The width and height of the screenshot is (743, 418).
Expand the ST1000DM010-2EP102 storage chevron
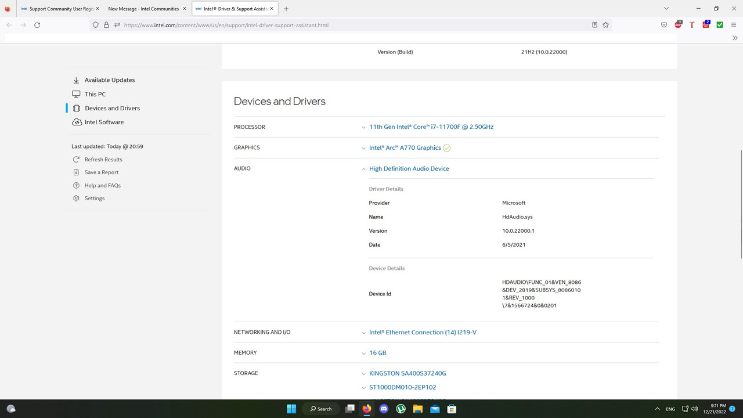[364, 388]
